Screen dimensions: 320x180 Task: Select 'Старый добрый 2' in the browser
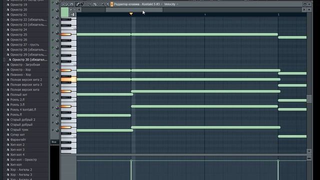click(x=22, y=119)
